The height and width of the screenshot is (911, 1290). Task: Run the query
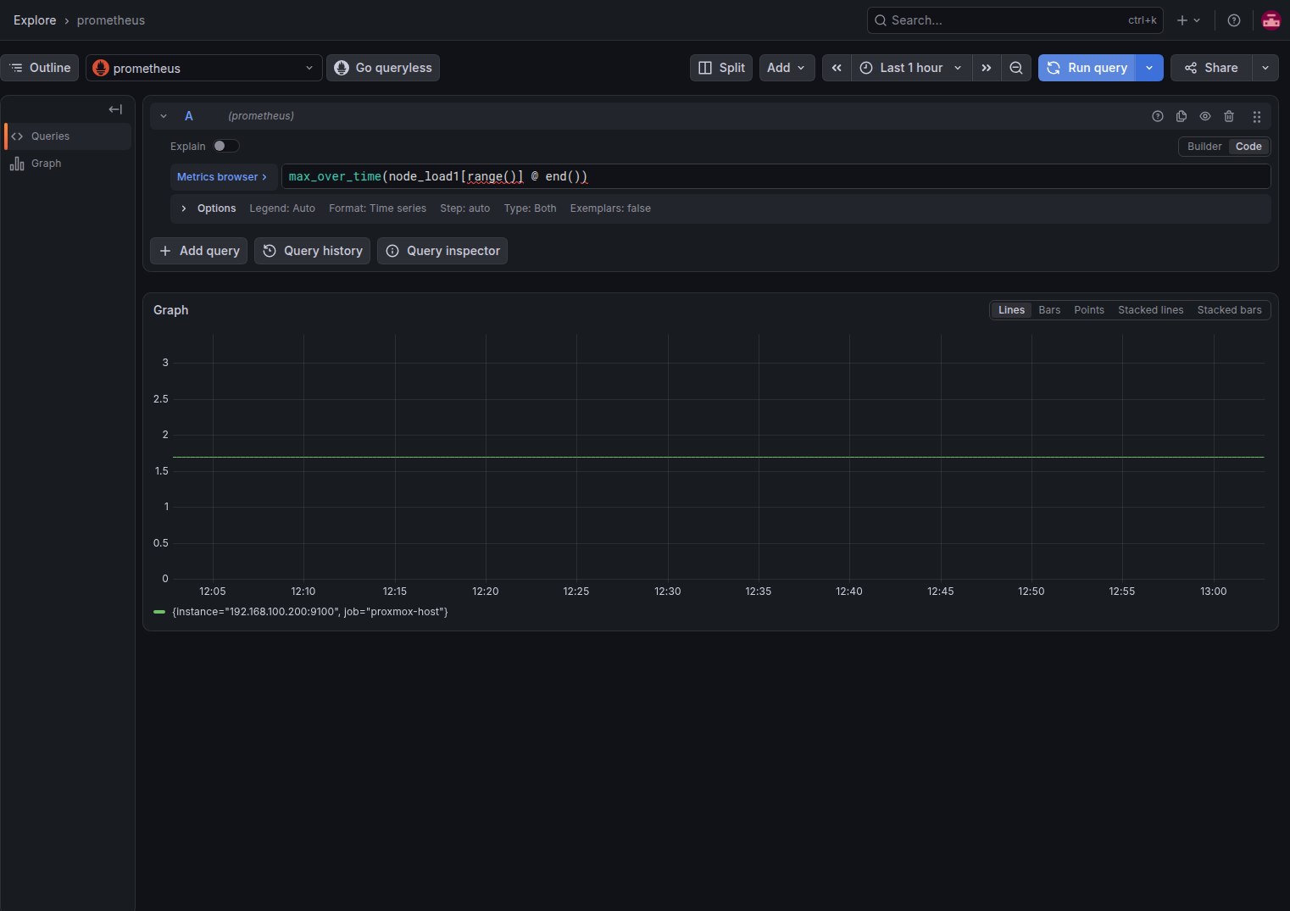click(1087, 68)
